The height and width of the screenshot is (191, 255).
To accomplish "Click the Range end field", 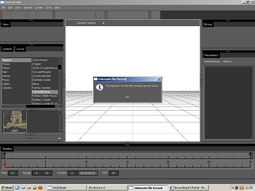I will pos(47,173).
